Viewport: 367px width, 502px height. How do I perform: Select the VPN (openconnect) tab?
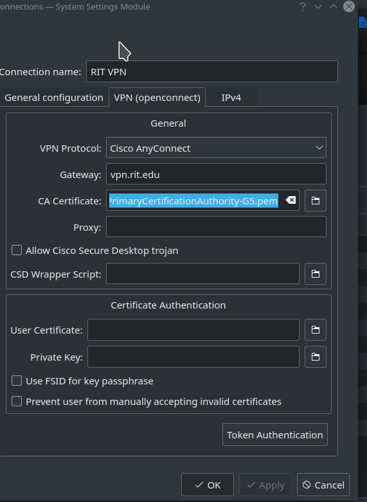(157, 97)
